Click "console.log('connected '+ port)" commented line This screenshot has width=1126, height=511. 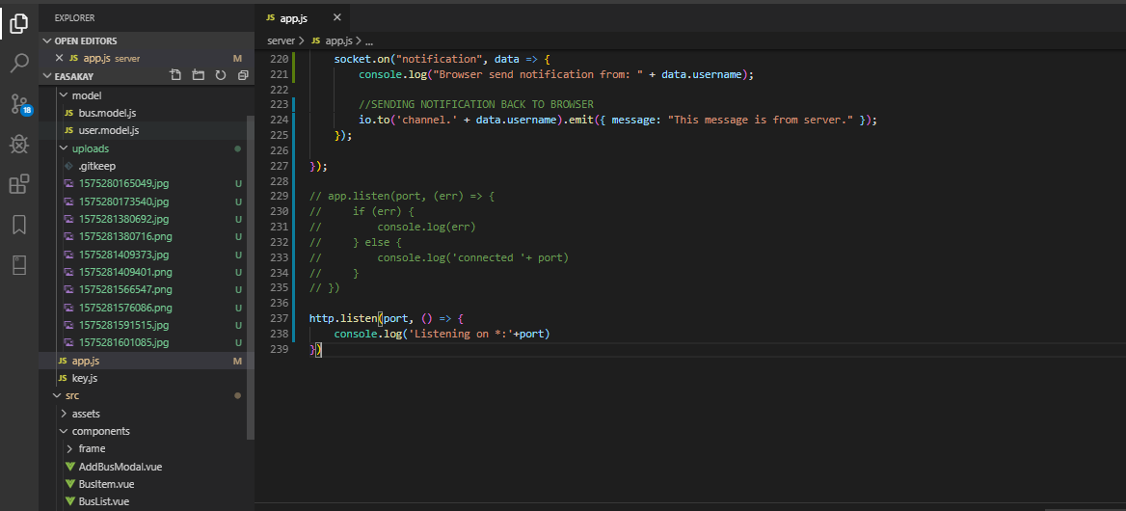click(472, 256)
